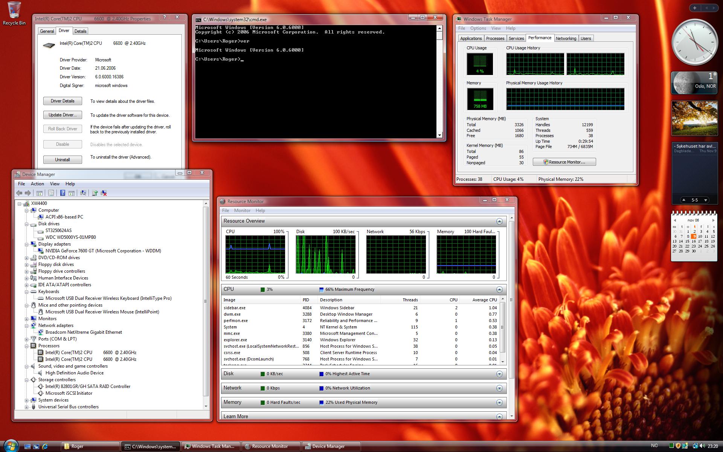Image resolution: width=723 pixels, height=452 pixels.
Task: Select the ST3250624AS disk drive
Action: 58,231
